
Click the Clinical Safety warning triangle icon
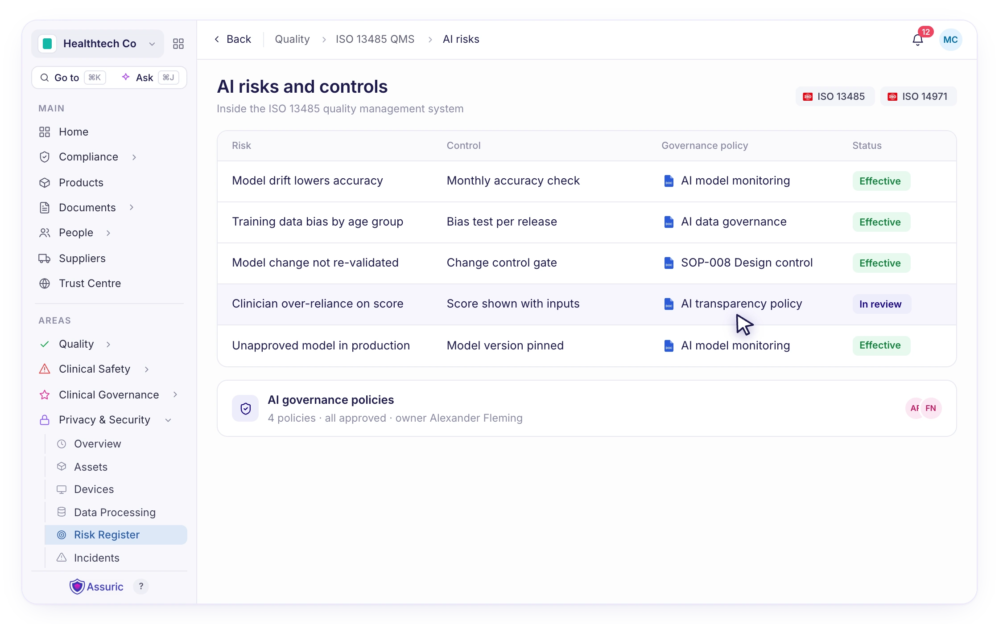45,369
